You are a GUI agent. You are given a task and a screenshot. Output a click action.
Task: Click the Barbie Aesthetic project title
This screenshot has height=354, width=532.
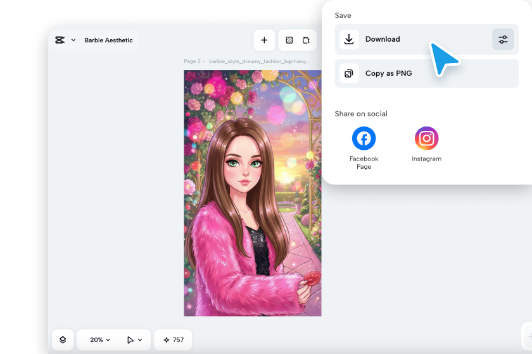[108, 40]
